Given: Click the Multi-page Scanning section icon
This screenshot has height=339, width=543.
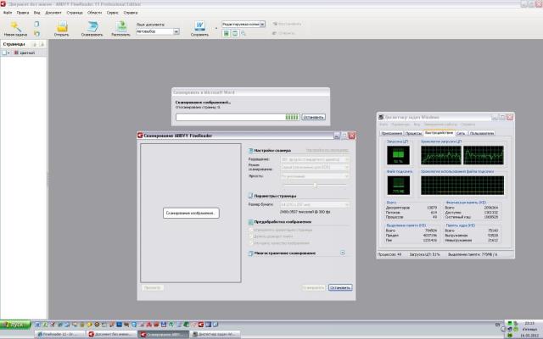Looking at the screenshot, I should [251, 253].
